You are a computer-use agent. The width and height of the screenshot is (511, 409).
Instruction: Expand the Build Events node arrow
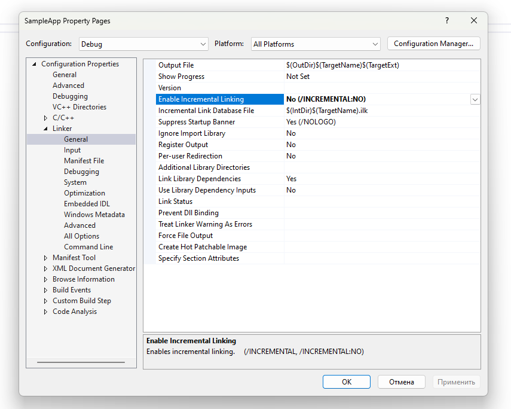(x=46, y=290)
